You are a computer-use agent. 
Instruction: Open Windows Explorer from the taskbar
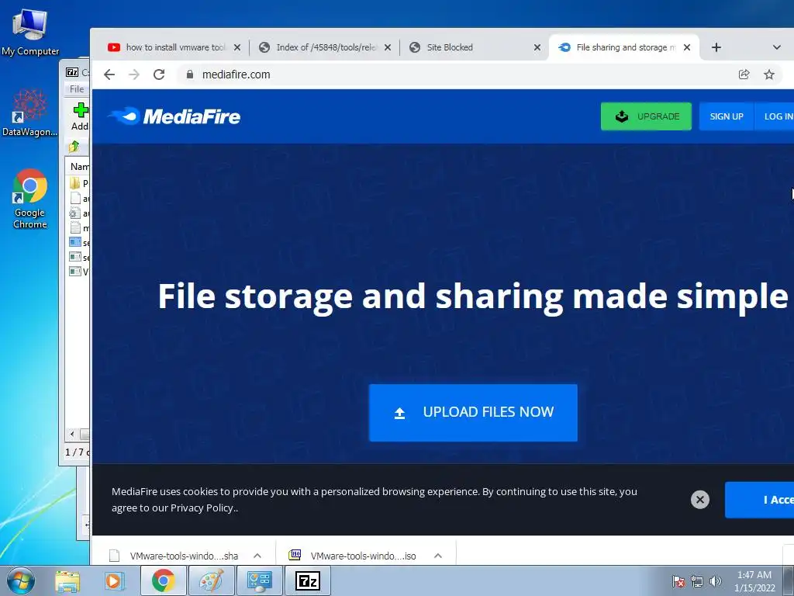[67, 580]
